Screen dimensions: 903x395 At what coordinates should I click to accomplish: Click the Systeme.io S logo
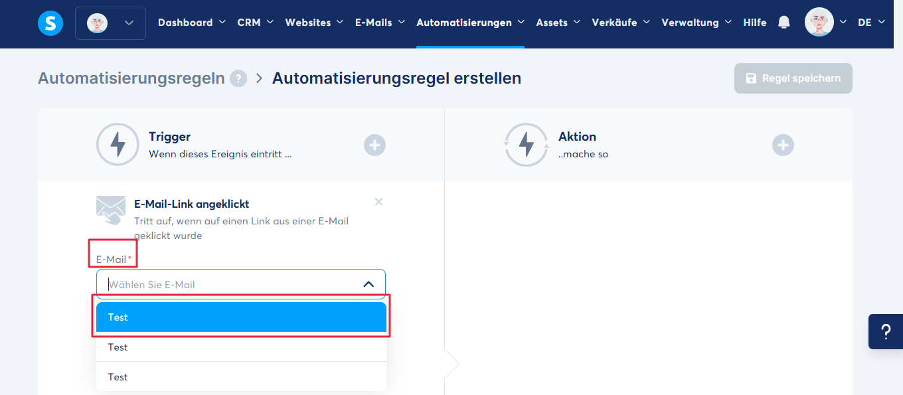[50, 23]
